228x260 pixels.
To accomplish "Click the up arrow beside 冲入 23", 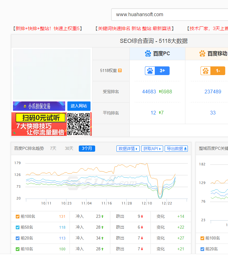I will coord(102,216).
